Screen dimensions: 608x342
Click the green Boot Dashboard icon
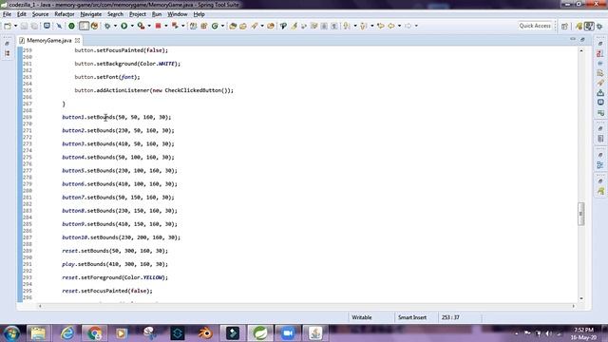tap(72, 26)
